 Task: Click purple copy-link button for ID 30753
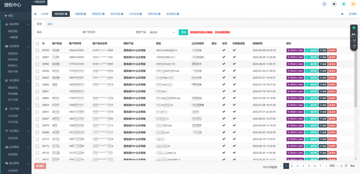point(295,50)
